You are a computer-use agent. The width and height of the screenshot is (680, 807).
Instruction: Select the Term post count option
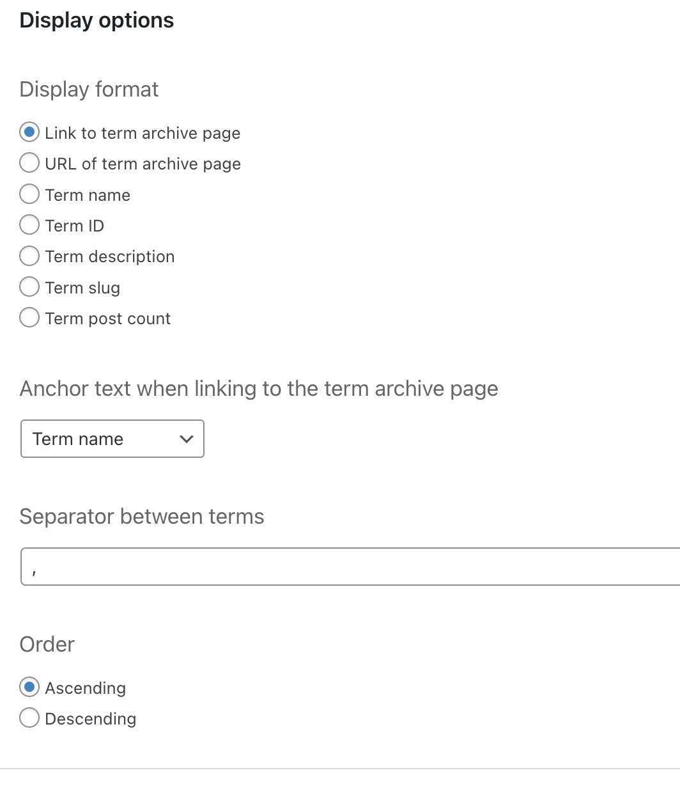[x=29, y=317]
